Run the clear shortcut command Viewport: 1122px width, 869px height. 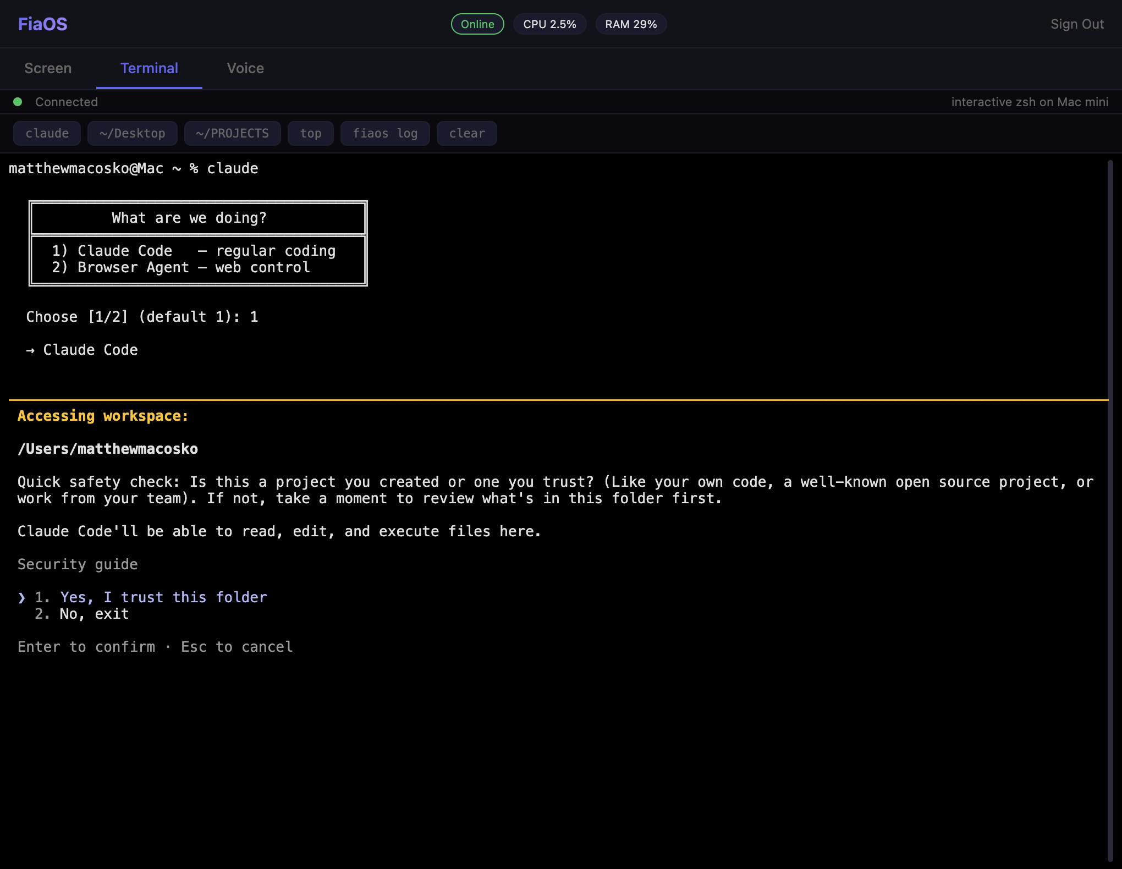(467, 133)
